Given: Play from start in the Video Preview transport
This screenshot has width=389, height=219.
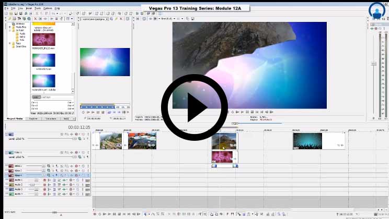Looking at the screenshot, I should pyautogui.click(x=237, y=112).
